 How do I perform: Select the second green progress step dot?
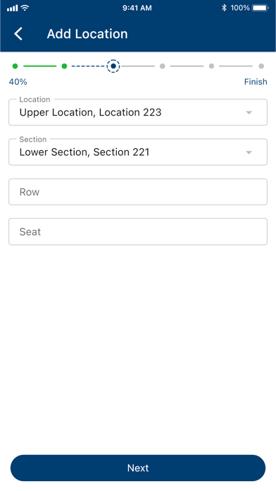[x=64, y=66]
